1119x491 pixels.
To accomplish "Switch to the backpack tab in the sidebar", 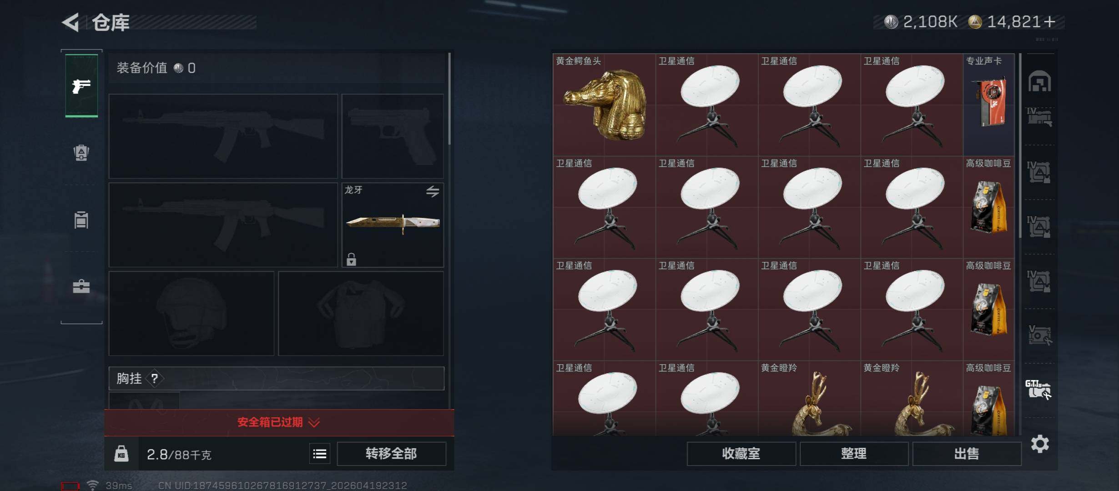I will [81, 153].
